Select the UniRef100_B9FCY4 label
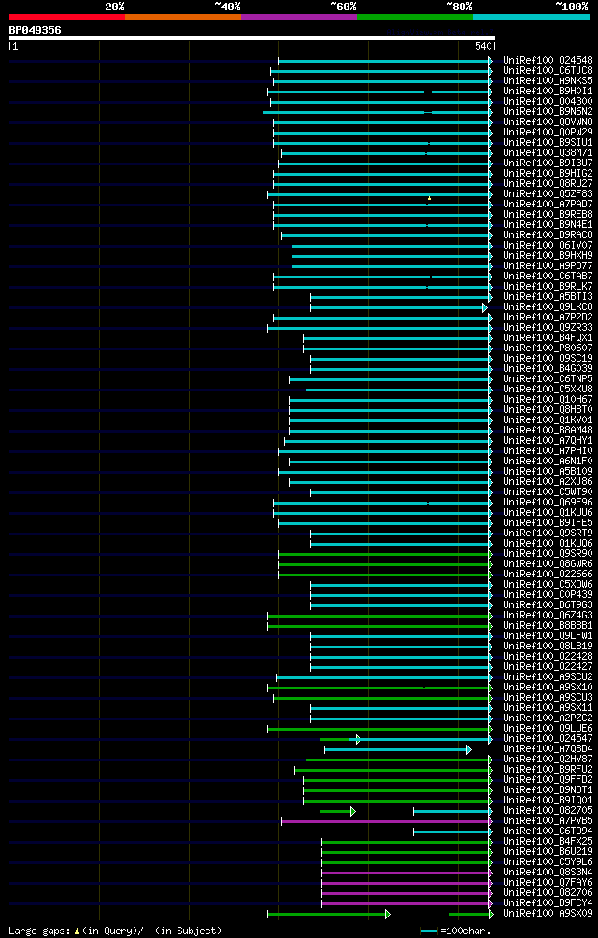This screenshot has width=598, height=938. [x=548, y=903]
